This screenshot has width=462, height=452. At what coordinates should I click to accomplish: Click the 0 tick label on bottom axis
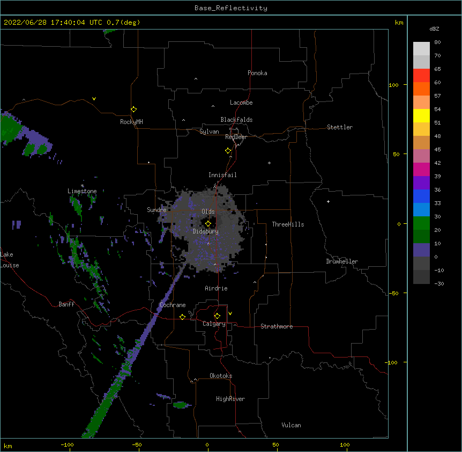click(x=207, y=444)
